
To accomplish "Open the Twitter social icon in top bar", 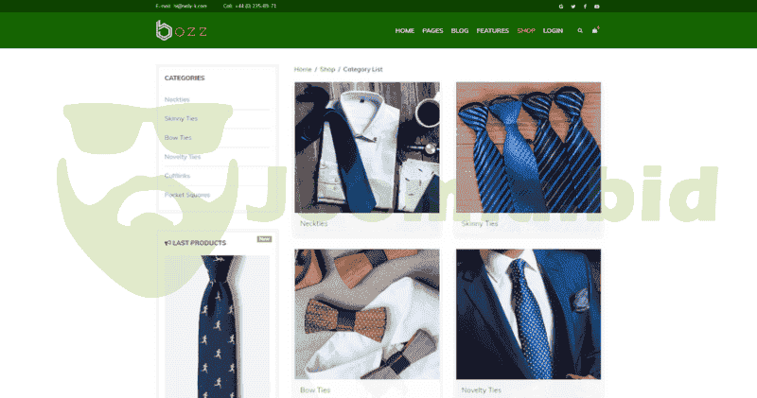I will click(572, 6).
